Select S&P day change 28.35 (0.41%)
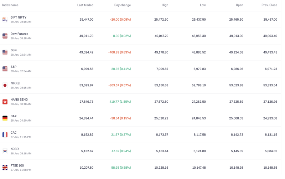This screenshot has height=179, width=285. click(121, 69)
